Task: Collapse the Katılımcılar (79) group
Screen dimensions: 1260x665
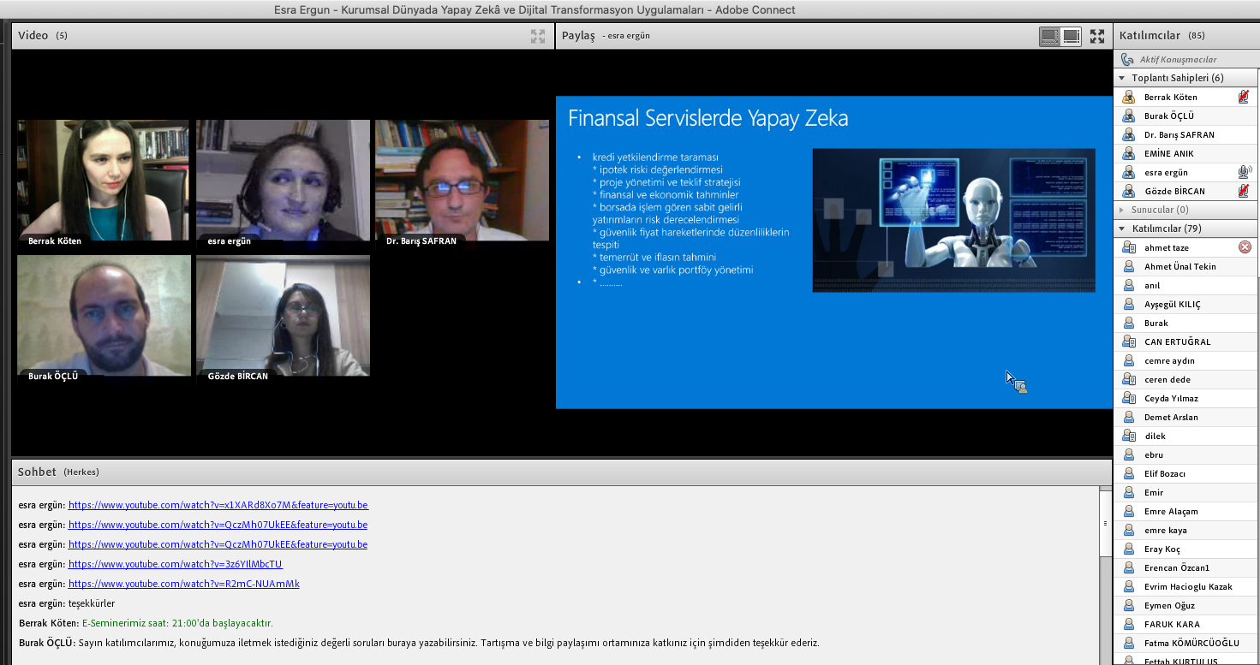Action: click(x=1123, y=229)
